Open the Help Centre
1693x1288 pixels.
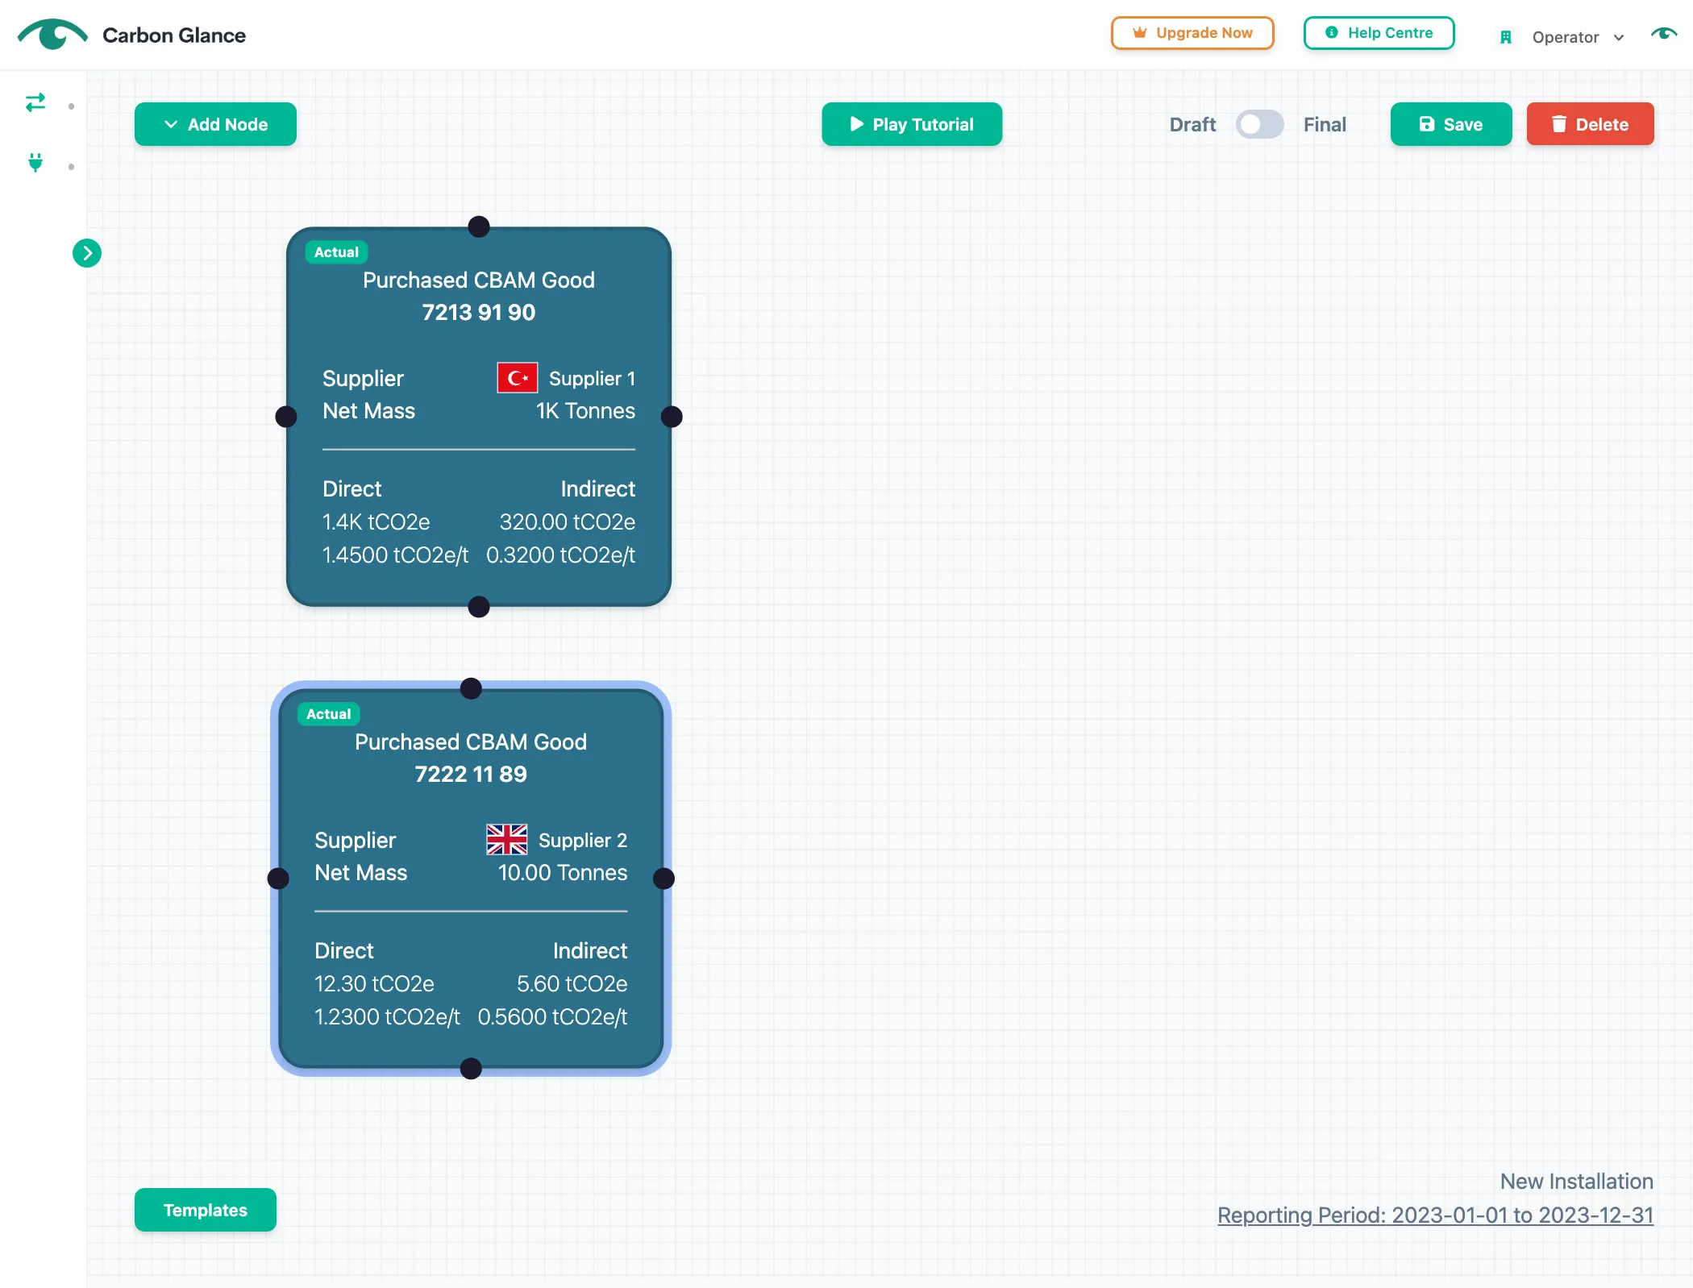point(1379,33)
